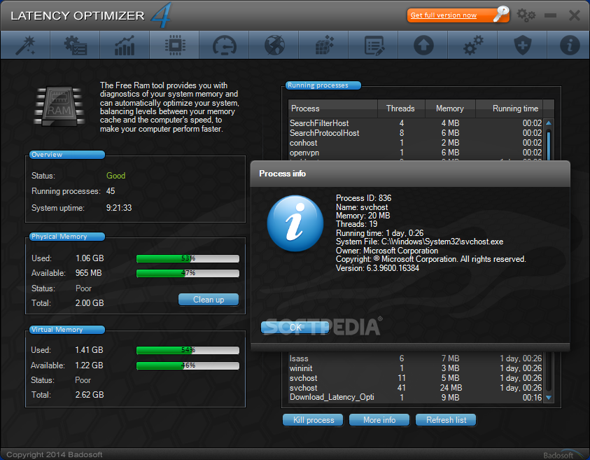Click the blue info icon in dialog
Viewport: 590px width, 460px height.
coord(295,223)
